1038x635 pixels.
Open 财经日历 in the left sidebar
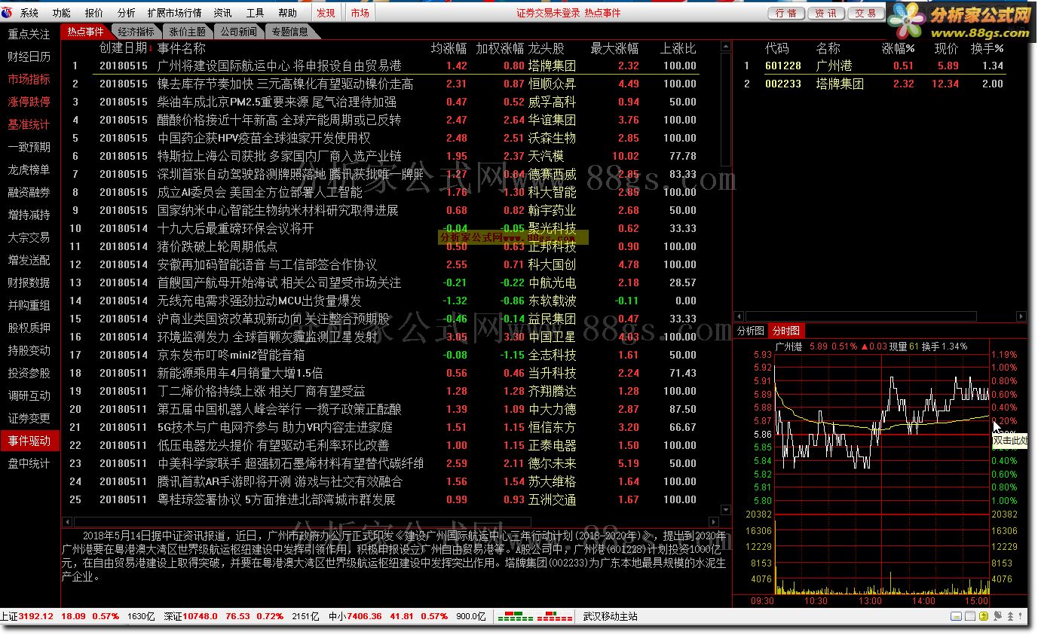coord(29,56)
